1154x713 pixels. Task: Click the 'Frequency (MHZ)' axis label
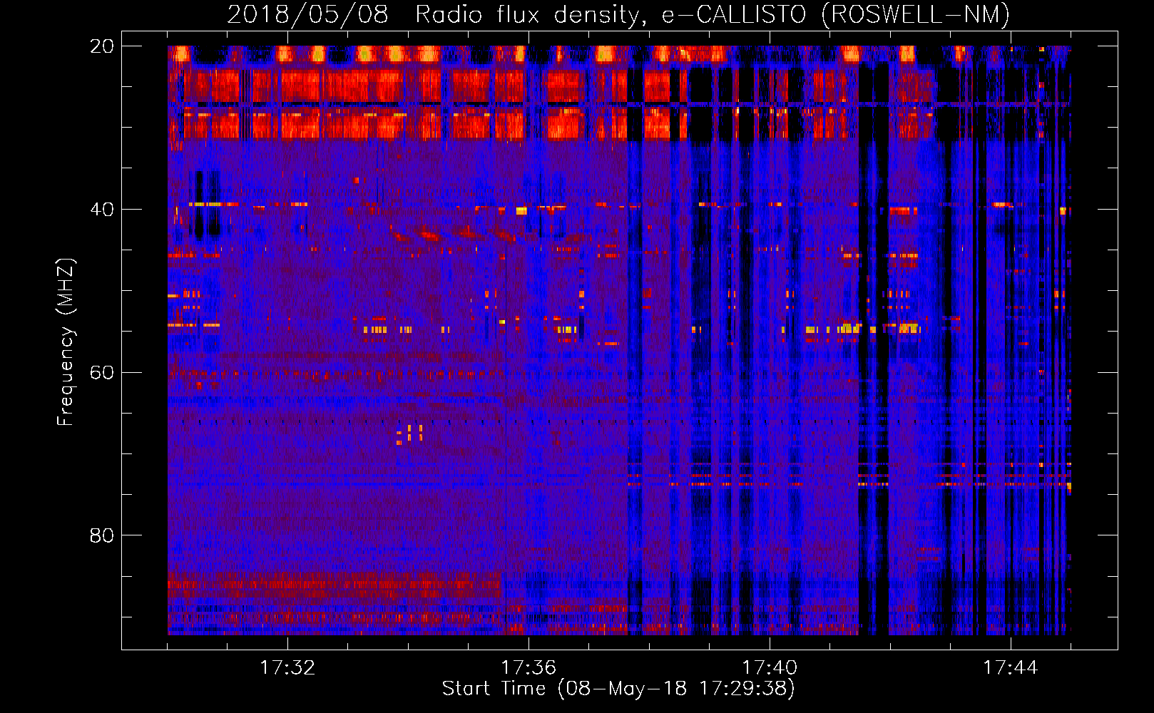click(66, 342)
